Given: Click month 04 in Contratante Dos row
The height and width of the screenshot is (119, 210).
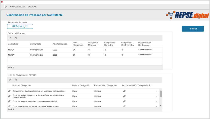Looking at the screenshot, I should point(74,55).
